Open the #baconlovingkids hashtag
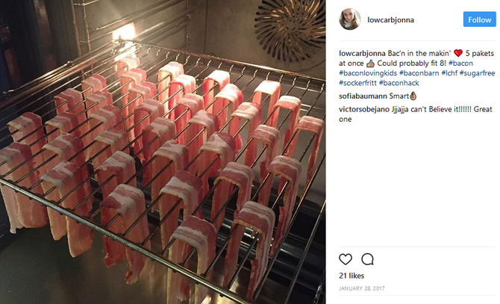This screenshot has height=304, width=500. [x=368, y=73]
